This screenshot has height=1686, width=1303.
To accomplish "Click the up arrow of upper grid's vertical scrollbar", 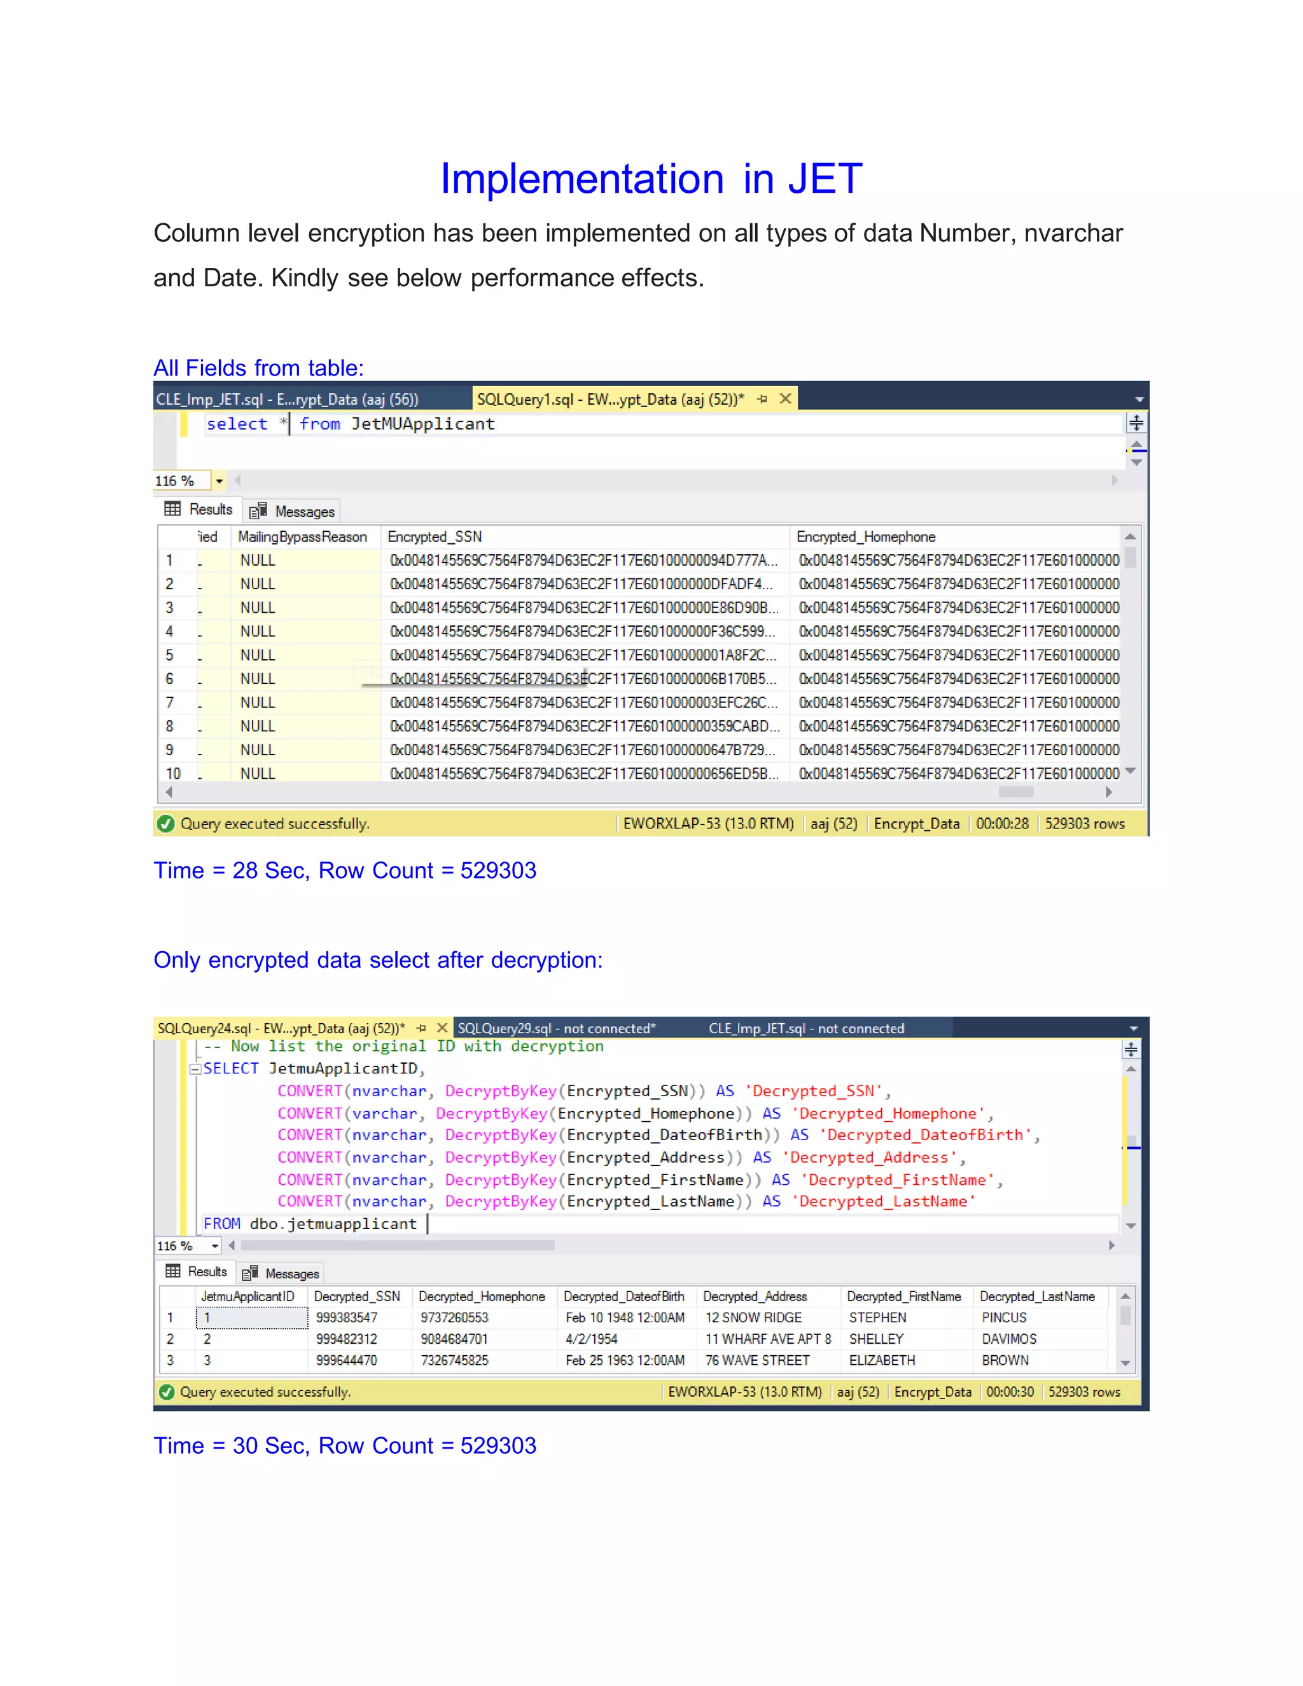I will pyautogui.click(x=1130, y=536).
